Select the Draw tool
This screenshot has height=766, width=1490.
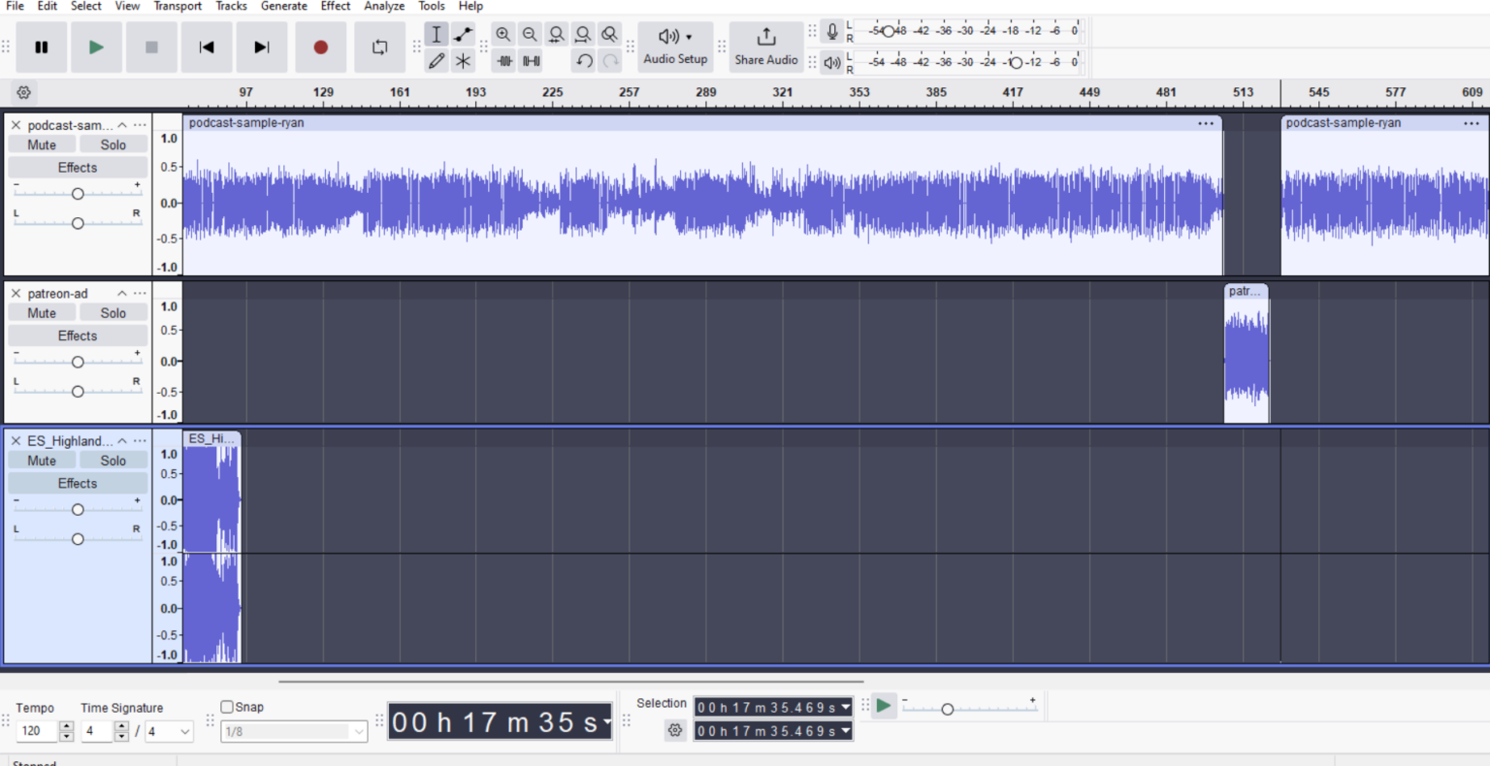tap(437, 60)
